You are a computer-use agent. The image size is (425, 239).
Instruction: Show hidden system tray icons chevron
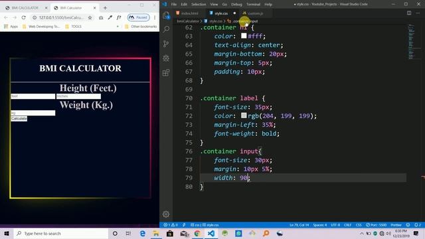coord(362,233)
